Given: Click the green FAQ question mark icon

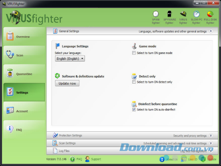Looking at the screenshot, I should click(72, 159).
